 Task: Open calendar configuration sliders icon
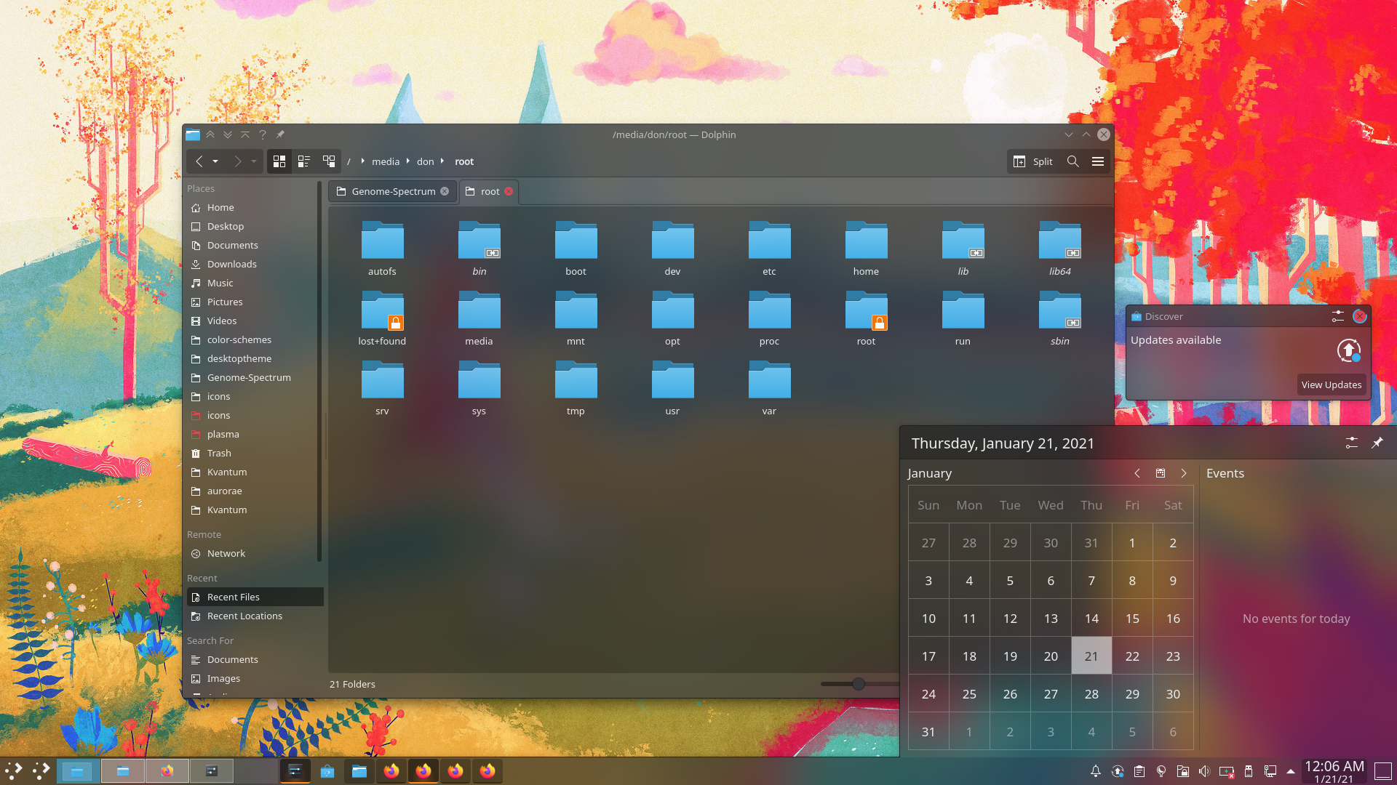[1352, 443]
